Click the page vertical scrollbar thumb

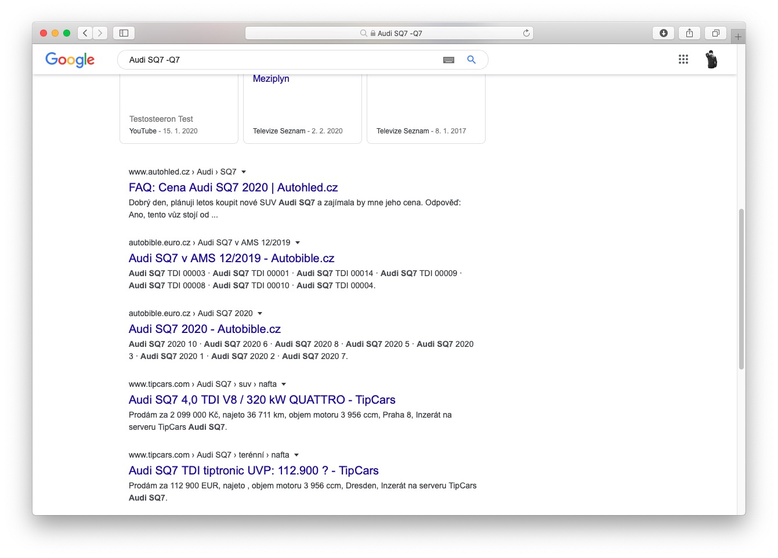point(741,289)
